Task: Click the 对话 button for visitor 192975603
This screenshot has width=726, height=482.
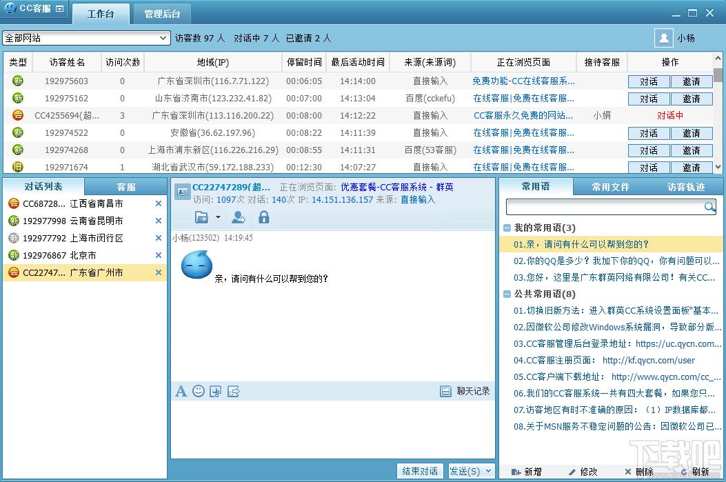Action: click(649, 81)
